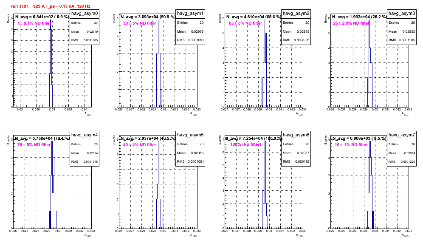Click the '1± 0.1% ND filter' label
Viewport: 423px width, 243px height.
pyautogui.click(x=34, y=23)
